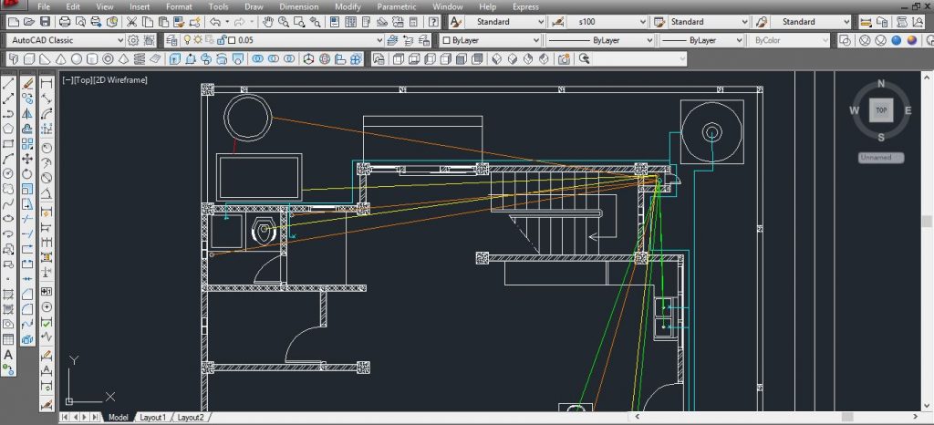Select the Multiline Text A tool

tap(8, 355)
